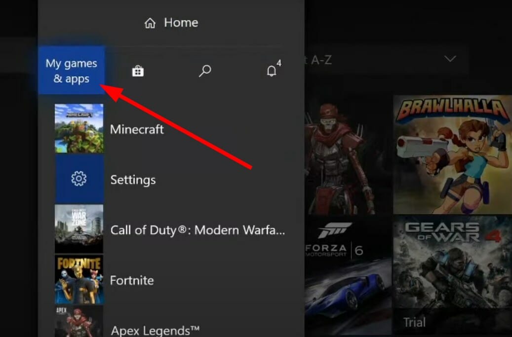Click the Fortnite label
The height and width of the screenshot is (337, 512).
tap(132, 281)
